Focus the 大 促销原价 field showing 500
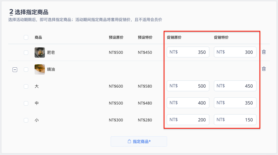The width and height of the screenshot is (278, 155). tap(188, 86)
